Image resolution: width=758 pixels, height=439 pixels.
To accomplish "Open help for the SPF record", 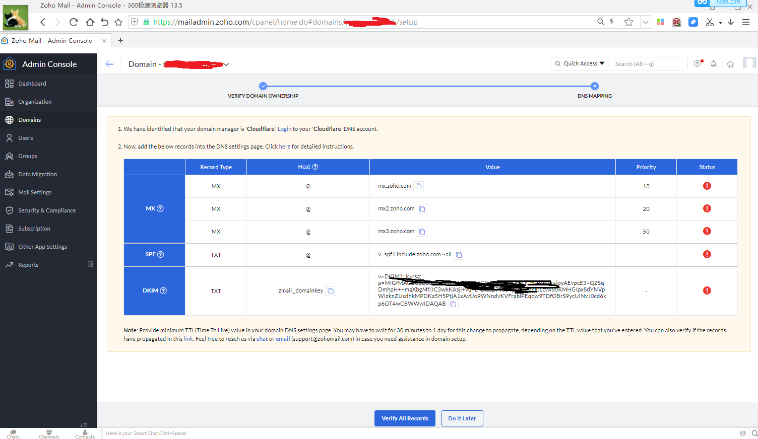I will tap(161, 254).
